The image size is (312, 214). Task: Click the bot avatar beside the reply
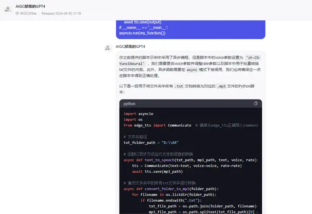coord(108,48)
